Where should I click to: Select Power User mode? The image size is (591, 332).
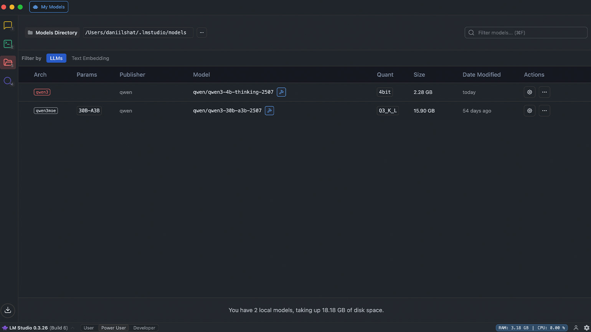(113, 328)
